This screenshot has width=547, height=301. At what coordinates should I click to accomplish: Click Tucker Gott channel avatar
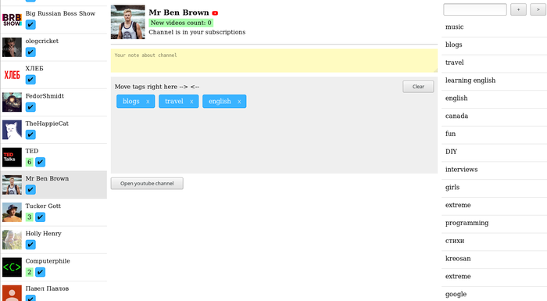pyautogui.click(x=12, y=213)
